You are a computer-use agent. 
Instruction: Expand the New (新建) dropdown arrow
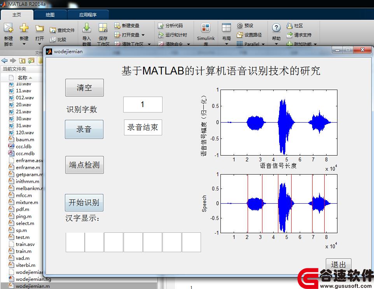click(24, 44)
